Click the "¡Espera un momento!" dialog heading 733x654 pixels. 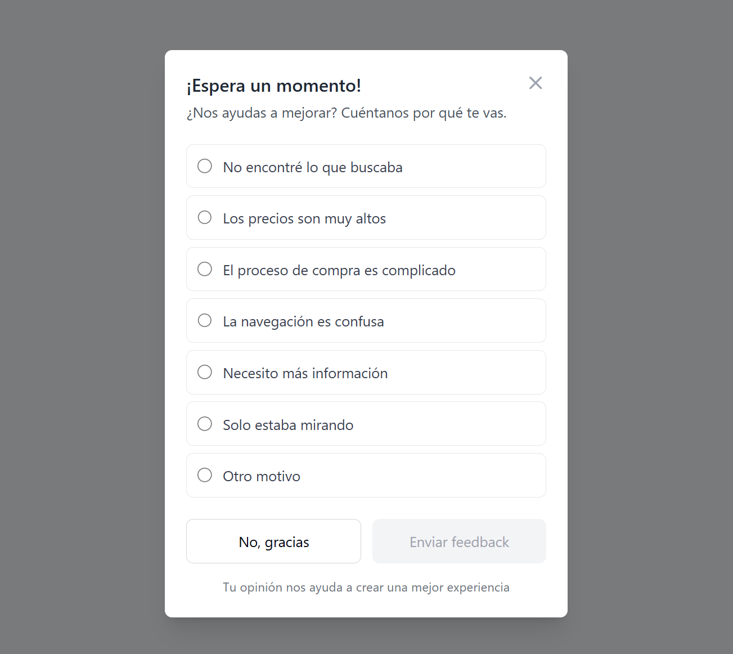pos(273,86)
